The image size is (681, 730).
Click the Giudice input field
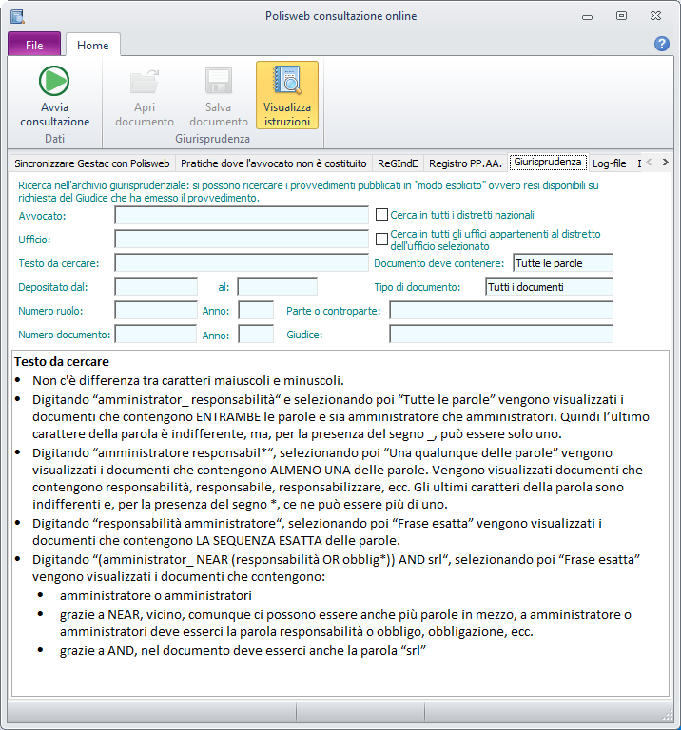[501, 334]
